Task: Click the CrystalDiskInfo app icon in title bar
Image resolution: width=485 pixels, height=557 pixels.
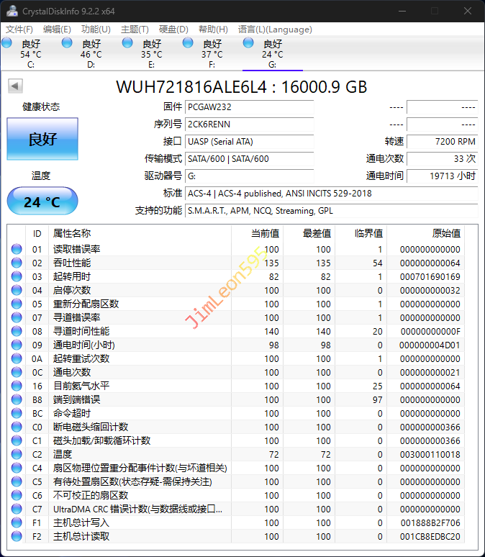Action: click(x=12, y=11)
